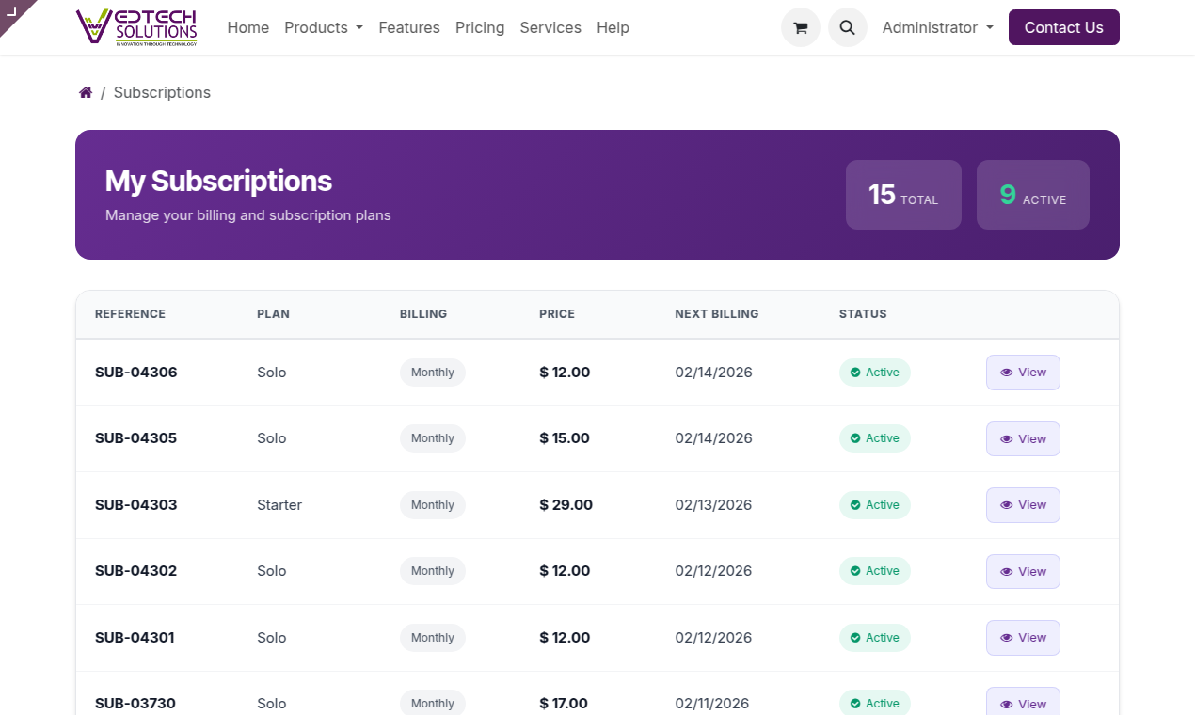Click the Billing column header

(x=423, y=314)
